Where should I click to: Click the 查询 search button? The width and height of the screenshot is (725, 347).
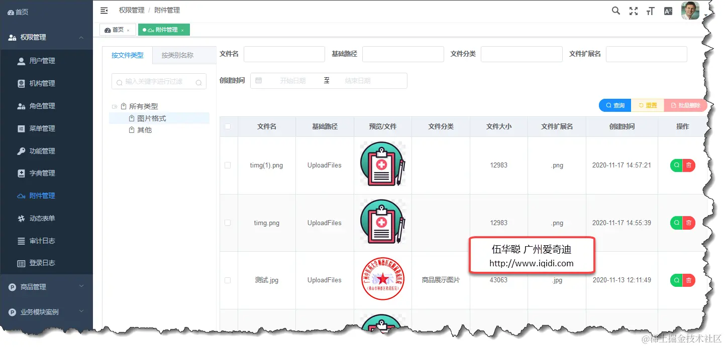615,105
